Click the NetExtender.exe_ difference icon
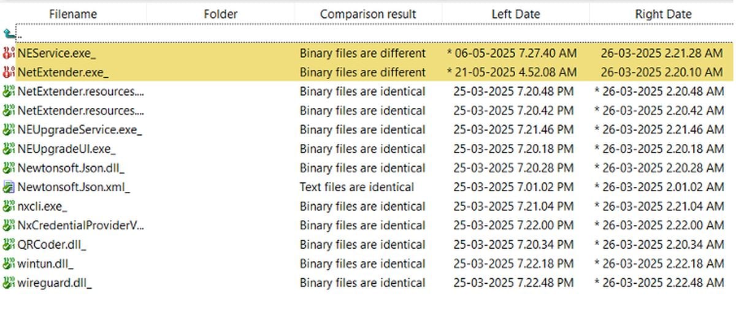 pos(8,72)
